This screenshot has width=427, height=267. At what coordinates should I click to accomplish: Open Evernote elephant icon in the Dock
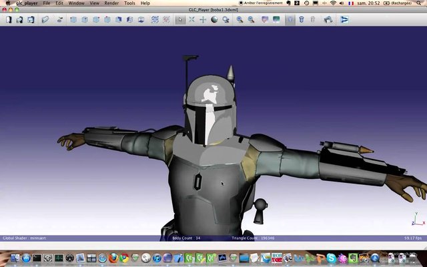point(353,258)
